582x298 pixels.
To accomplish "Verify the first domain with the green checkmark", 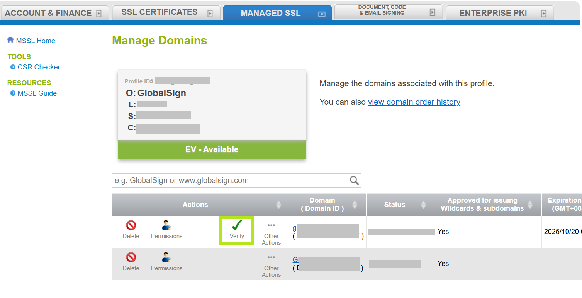I will [x=237, y=230].
